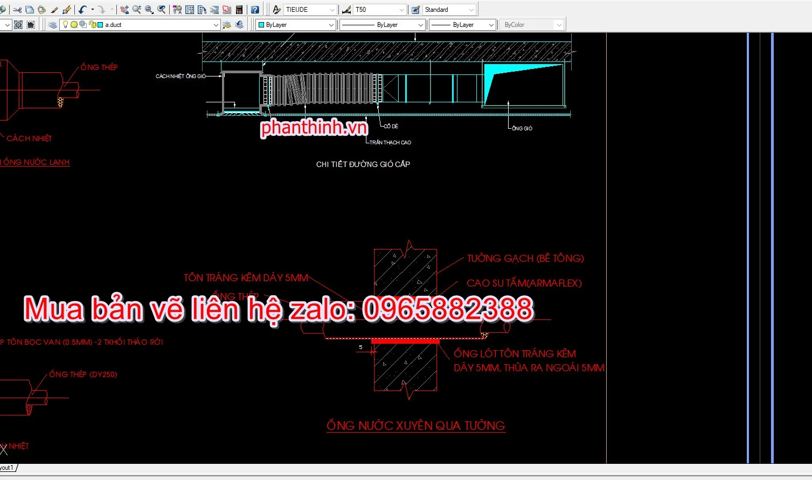Click title ỐNG NƯỚC XUYÊN QUA TƯỜNG

[x=416, y=426]
